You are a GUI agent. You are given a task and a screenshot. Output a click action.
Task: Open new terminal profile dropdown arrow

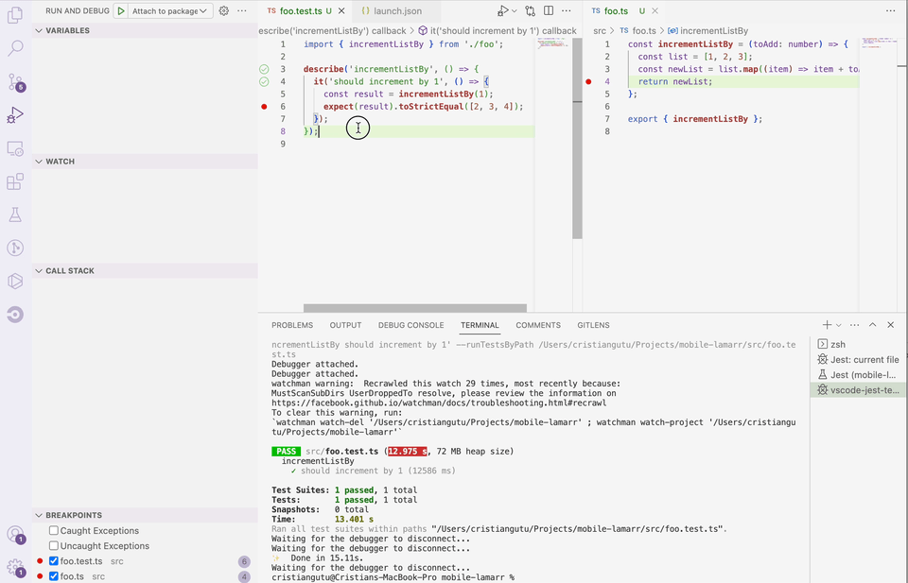(839, 325)
